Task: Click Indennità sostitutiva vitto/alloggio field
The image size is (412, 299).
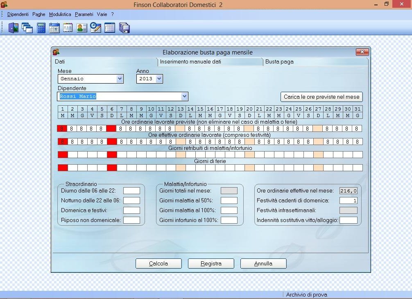Action: (x=349, y=220)
